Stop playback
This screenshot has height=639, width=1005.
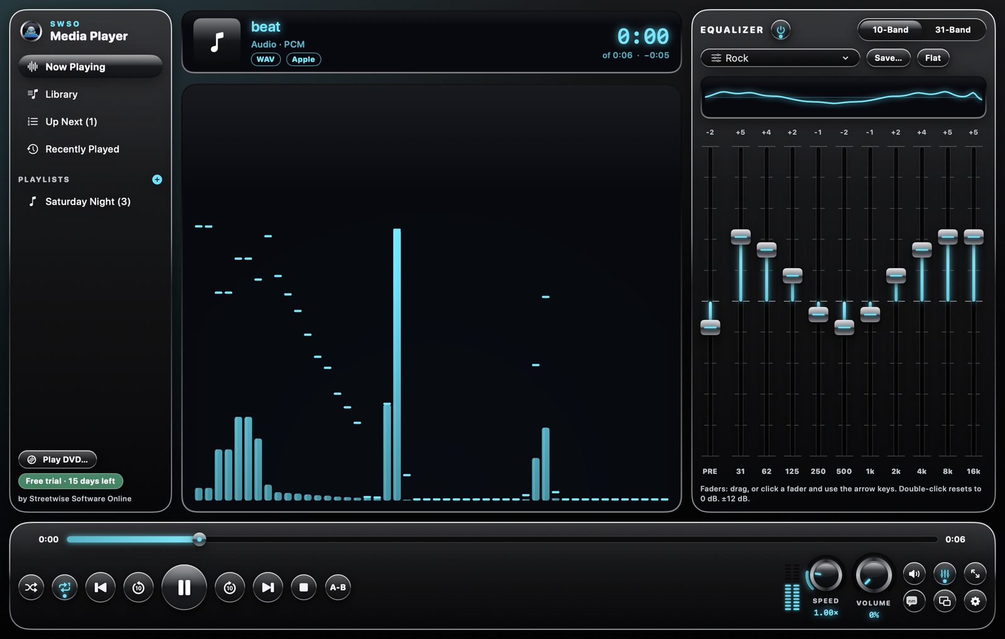304,588
